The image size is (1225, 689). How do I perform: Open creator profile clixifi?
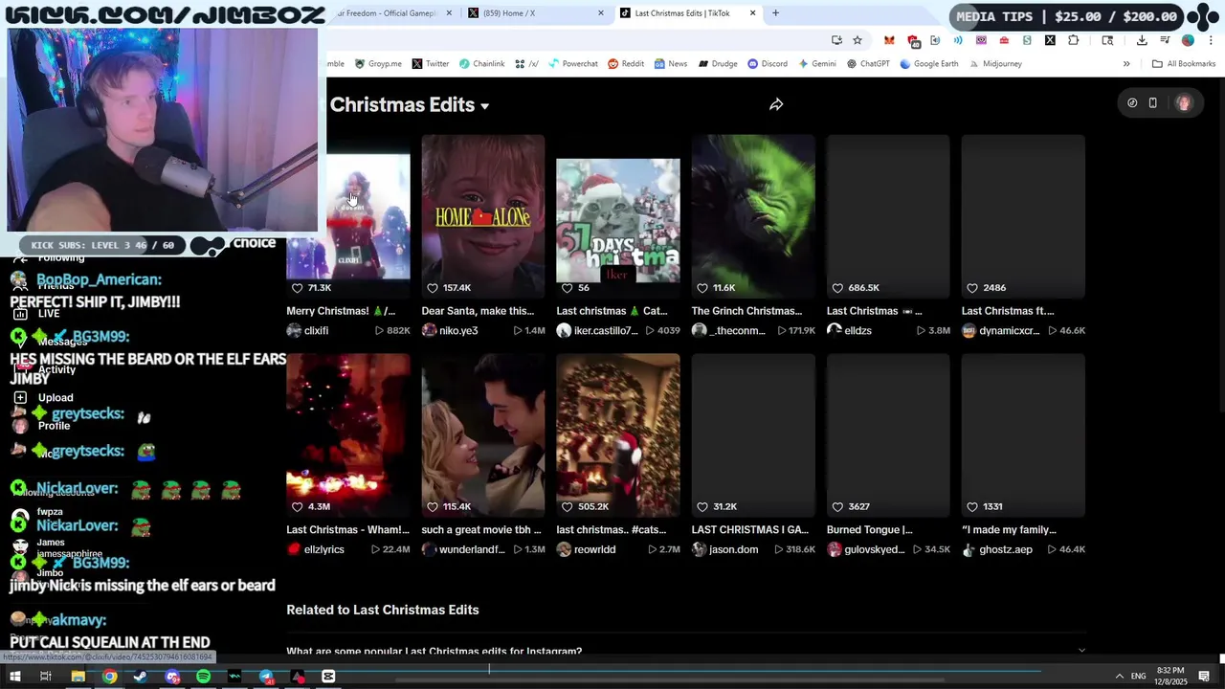(x=316, y=331)
